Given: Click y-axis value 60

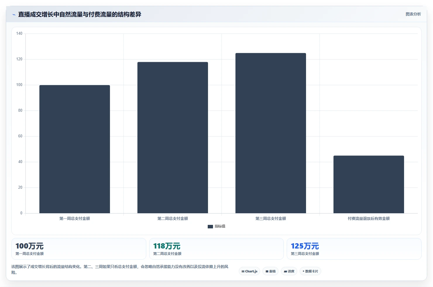Looking at the screenshot, I should pos(20,136).
